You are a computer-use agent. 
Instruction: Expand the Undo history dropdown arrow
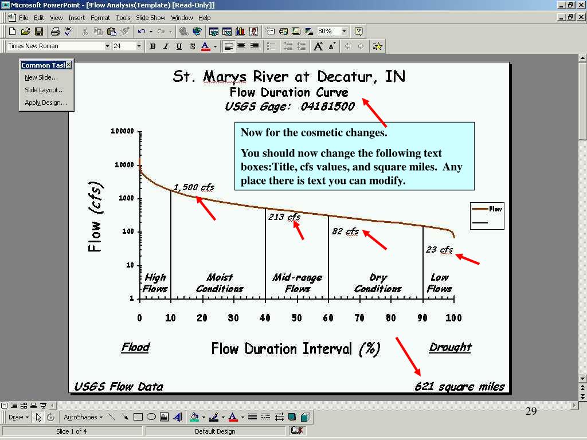click(151, 32)
